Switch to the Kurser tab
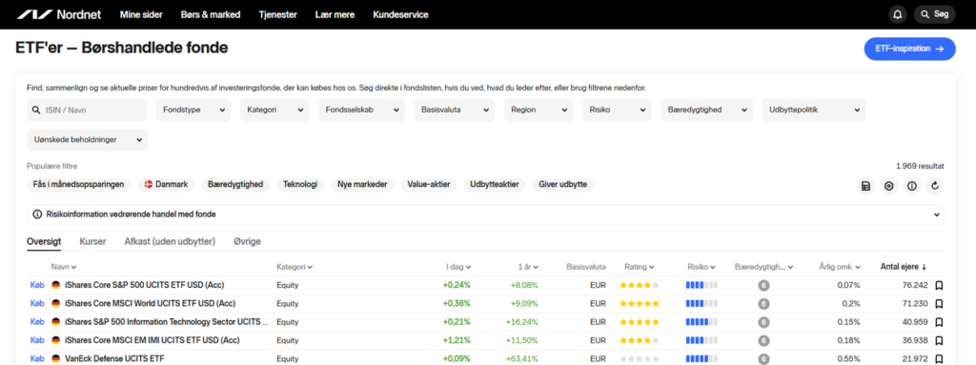Viewport: 976px width, 365px height. pos(92,242)
